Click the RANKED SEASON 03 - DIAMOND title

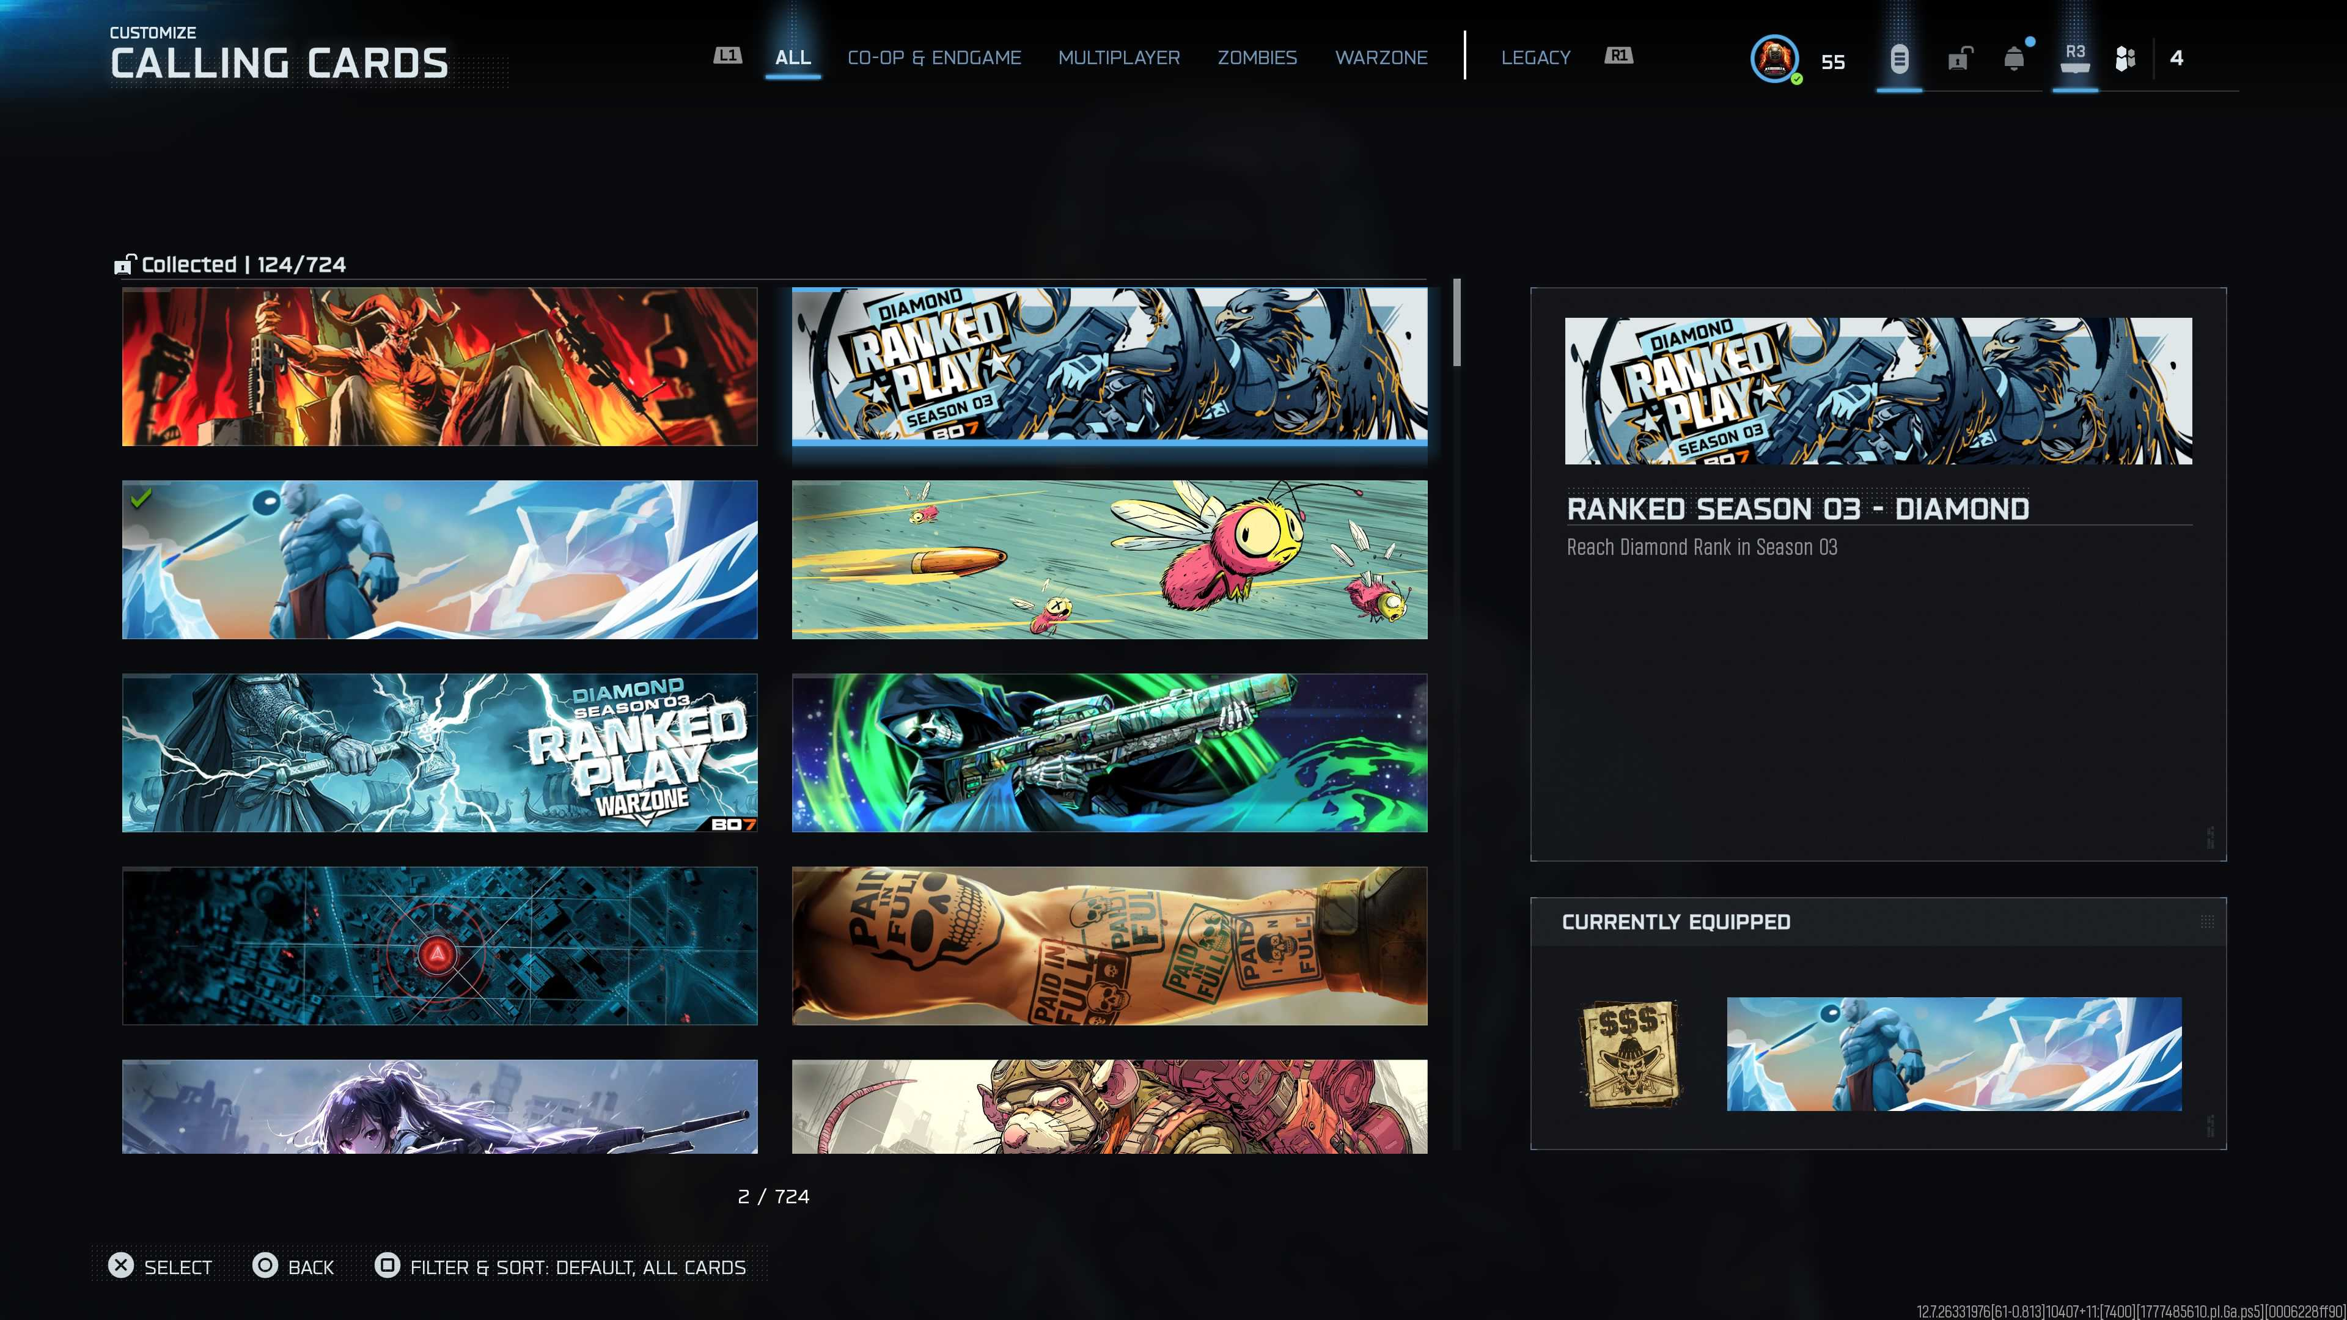coord(1798,508)
